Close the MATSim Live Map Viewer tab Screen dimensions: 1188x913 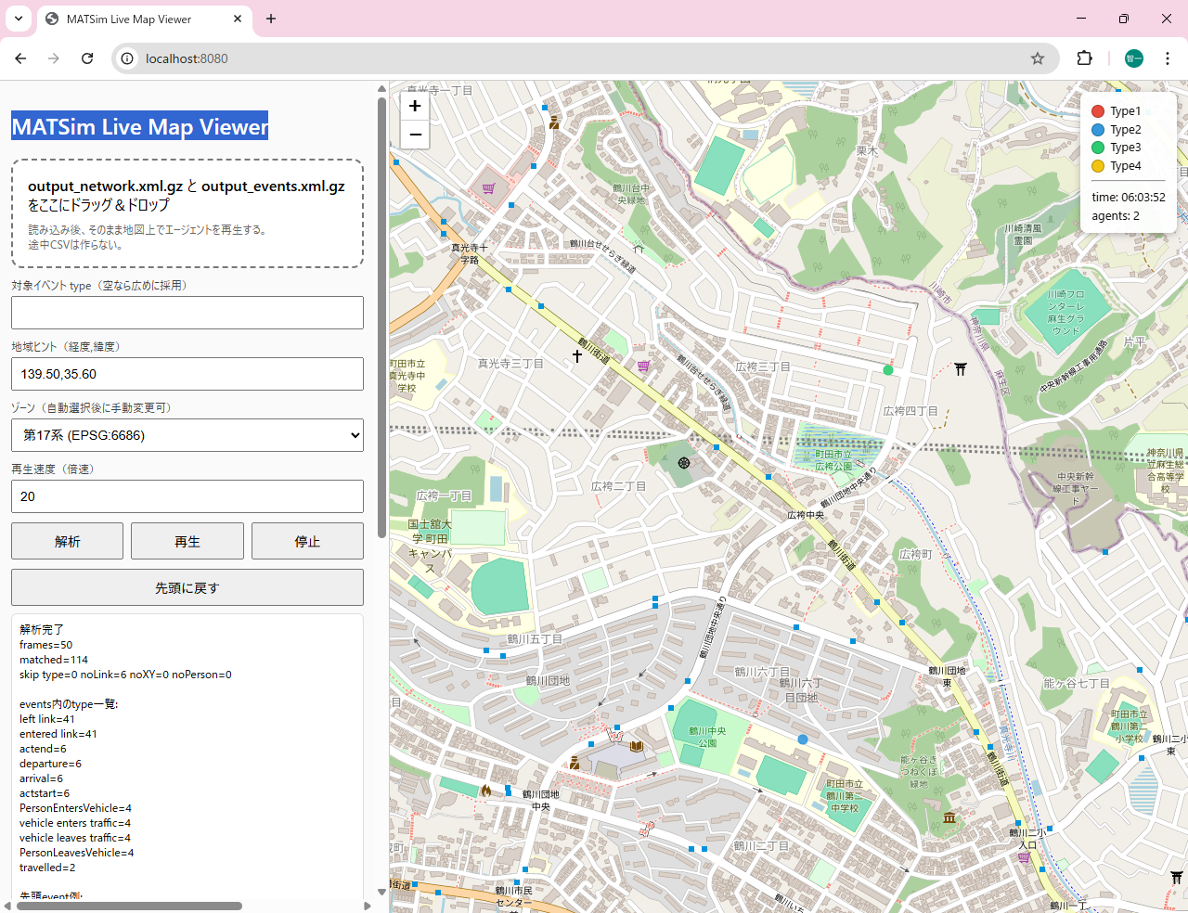coord(238,19)
